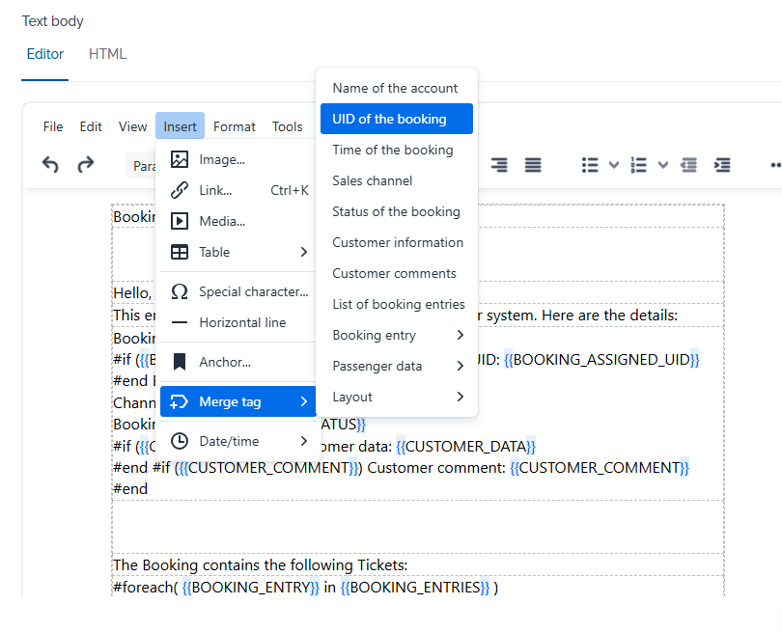The height and width of the screenshot is (632, 782).
Task: Insert Customer comments merge tag
Action: click(x=397, y=273)
